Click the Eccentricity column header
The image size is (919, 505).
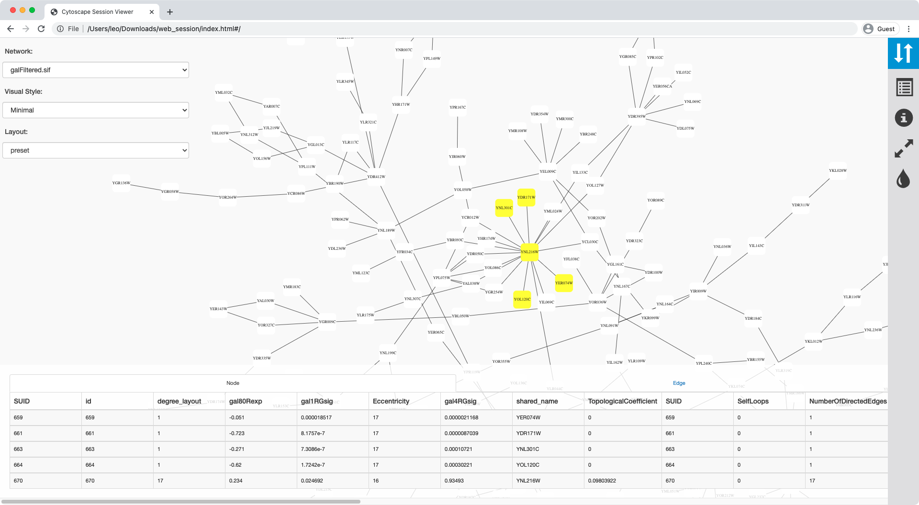[391, 401]
